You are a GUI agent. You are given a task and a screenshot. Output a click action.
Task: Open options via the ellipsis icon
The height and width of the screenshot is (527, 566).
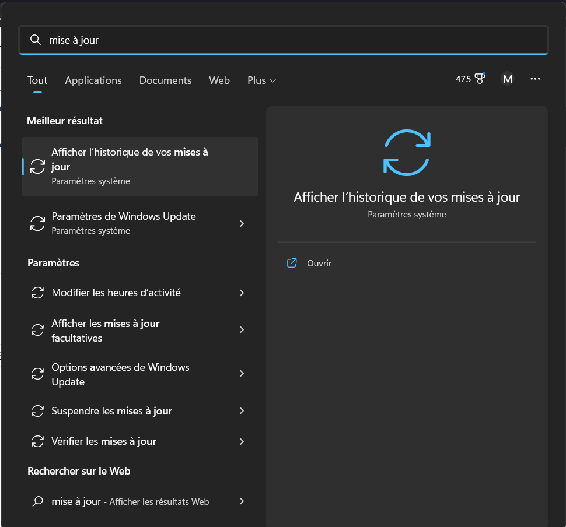[535, 79]
